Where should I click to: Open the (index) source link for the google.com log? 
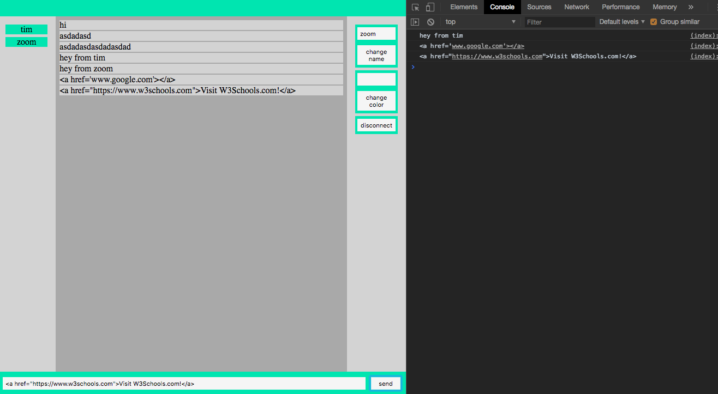point(704,46)
